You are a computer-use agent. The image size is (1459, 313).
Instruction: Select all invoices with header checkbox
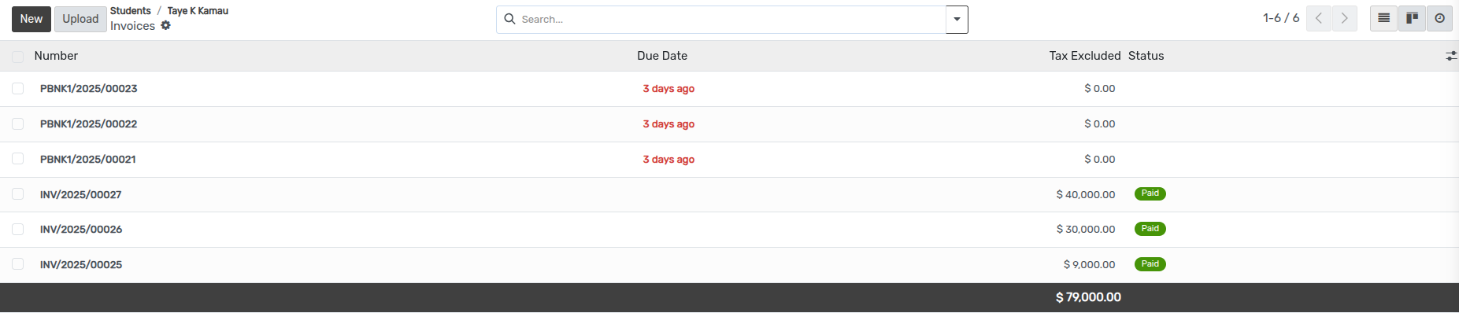click(x=17, y=57)
